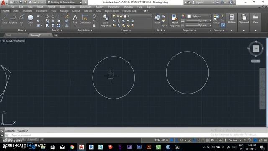Toggle transparency in status bar
This screenshot has height=151, width=268.
click(x=207, y=140)
